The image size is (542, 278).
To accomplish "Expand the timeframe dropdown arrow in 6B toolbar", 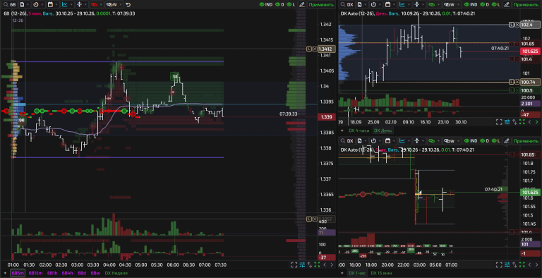I will click(x=42, y=5).
